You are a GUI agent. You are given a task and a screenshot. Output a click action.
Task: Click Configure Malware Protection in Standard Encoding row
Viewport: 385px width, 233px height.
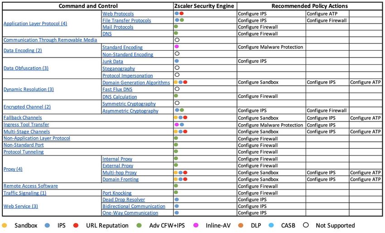(x=270, y=47)
